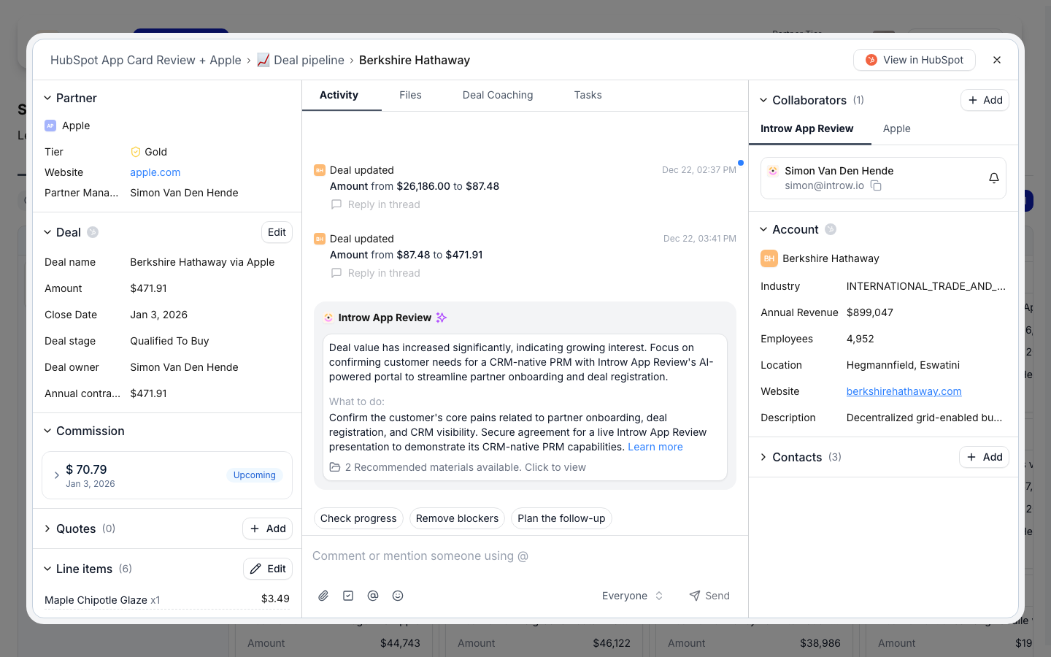Click Edit button for Line items
Viewport: 1051px width, 657px height.
(x=268, y=569)
